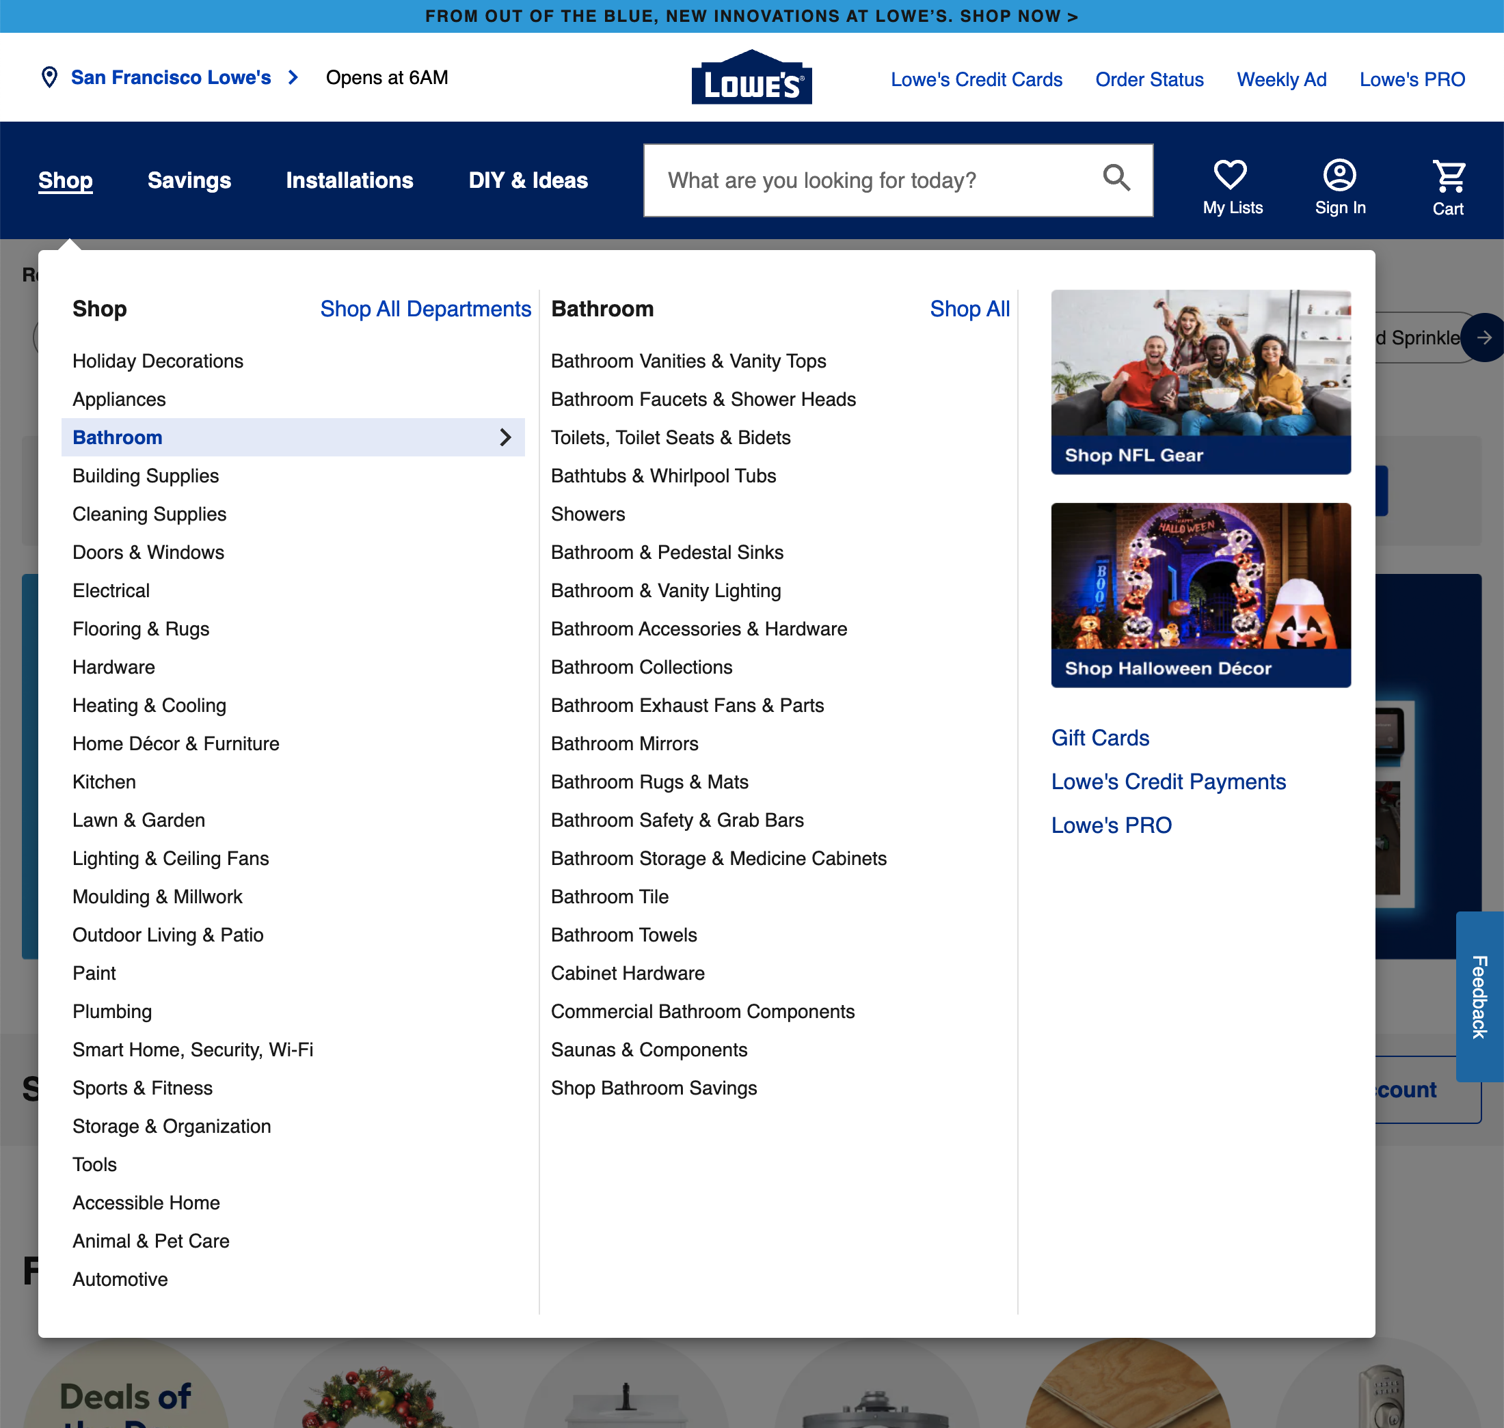Click the circular arrow next to the Sprinkler chip
Image resolution: width=1504 pixels, height=1428 pixels.
tap(1483, 338)
